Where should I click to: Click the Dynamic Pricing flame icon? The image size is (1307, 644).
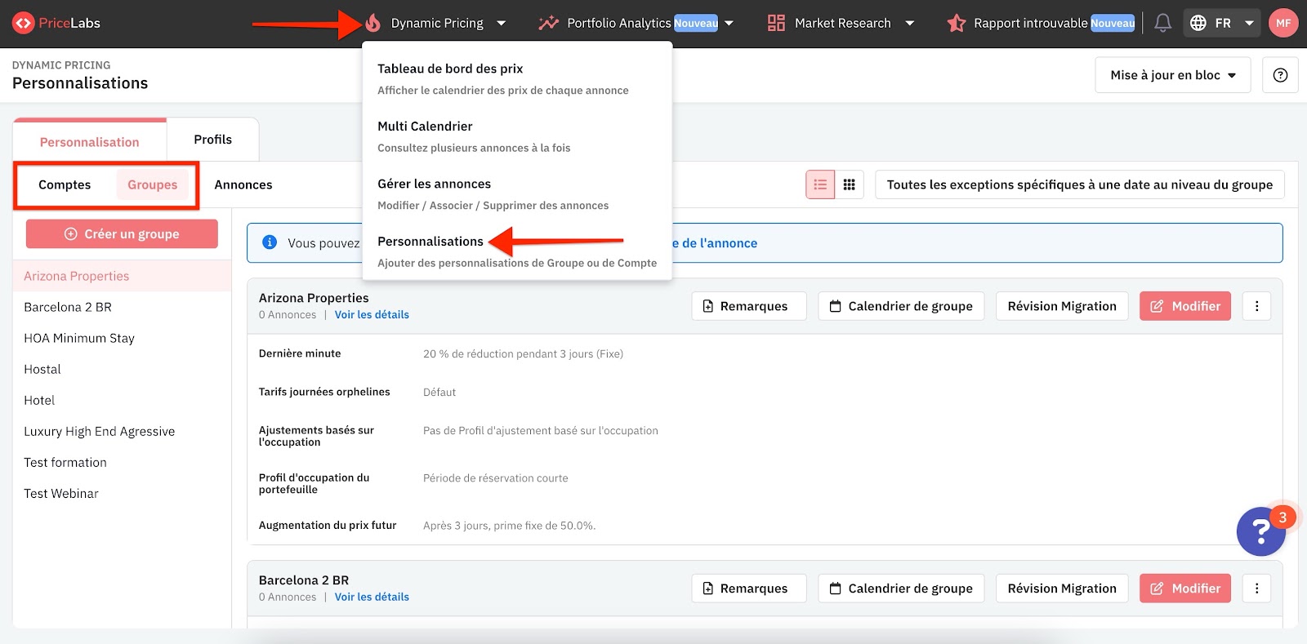(373, 23)
